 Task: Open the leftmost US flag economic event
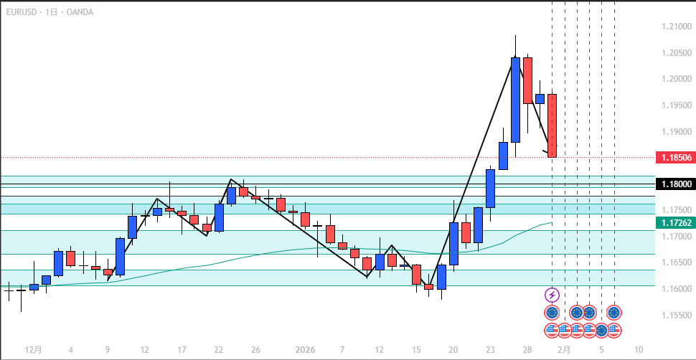tap(552, 331)
